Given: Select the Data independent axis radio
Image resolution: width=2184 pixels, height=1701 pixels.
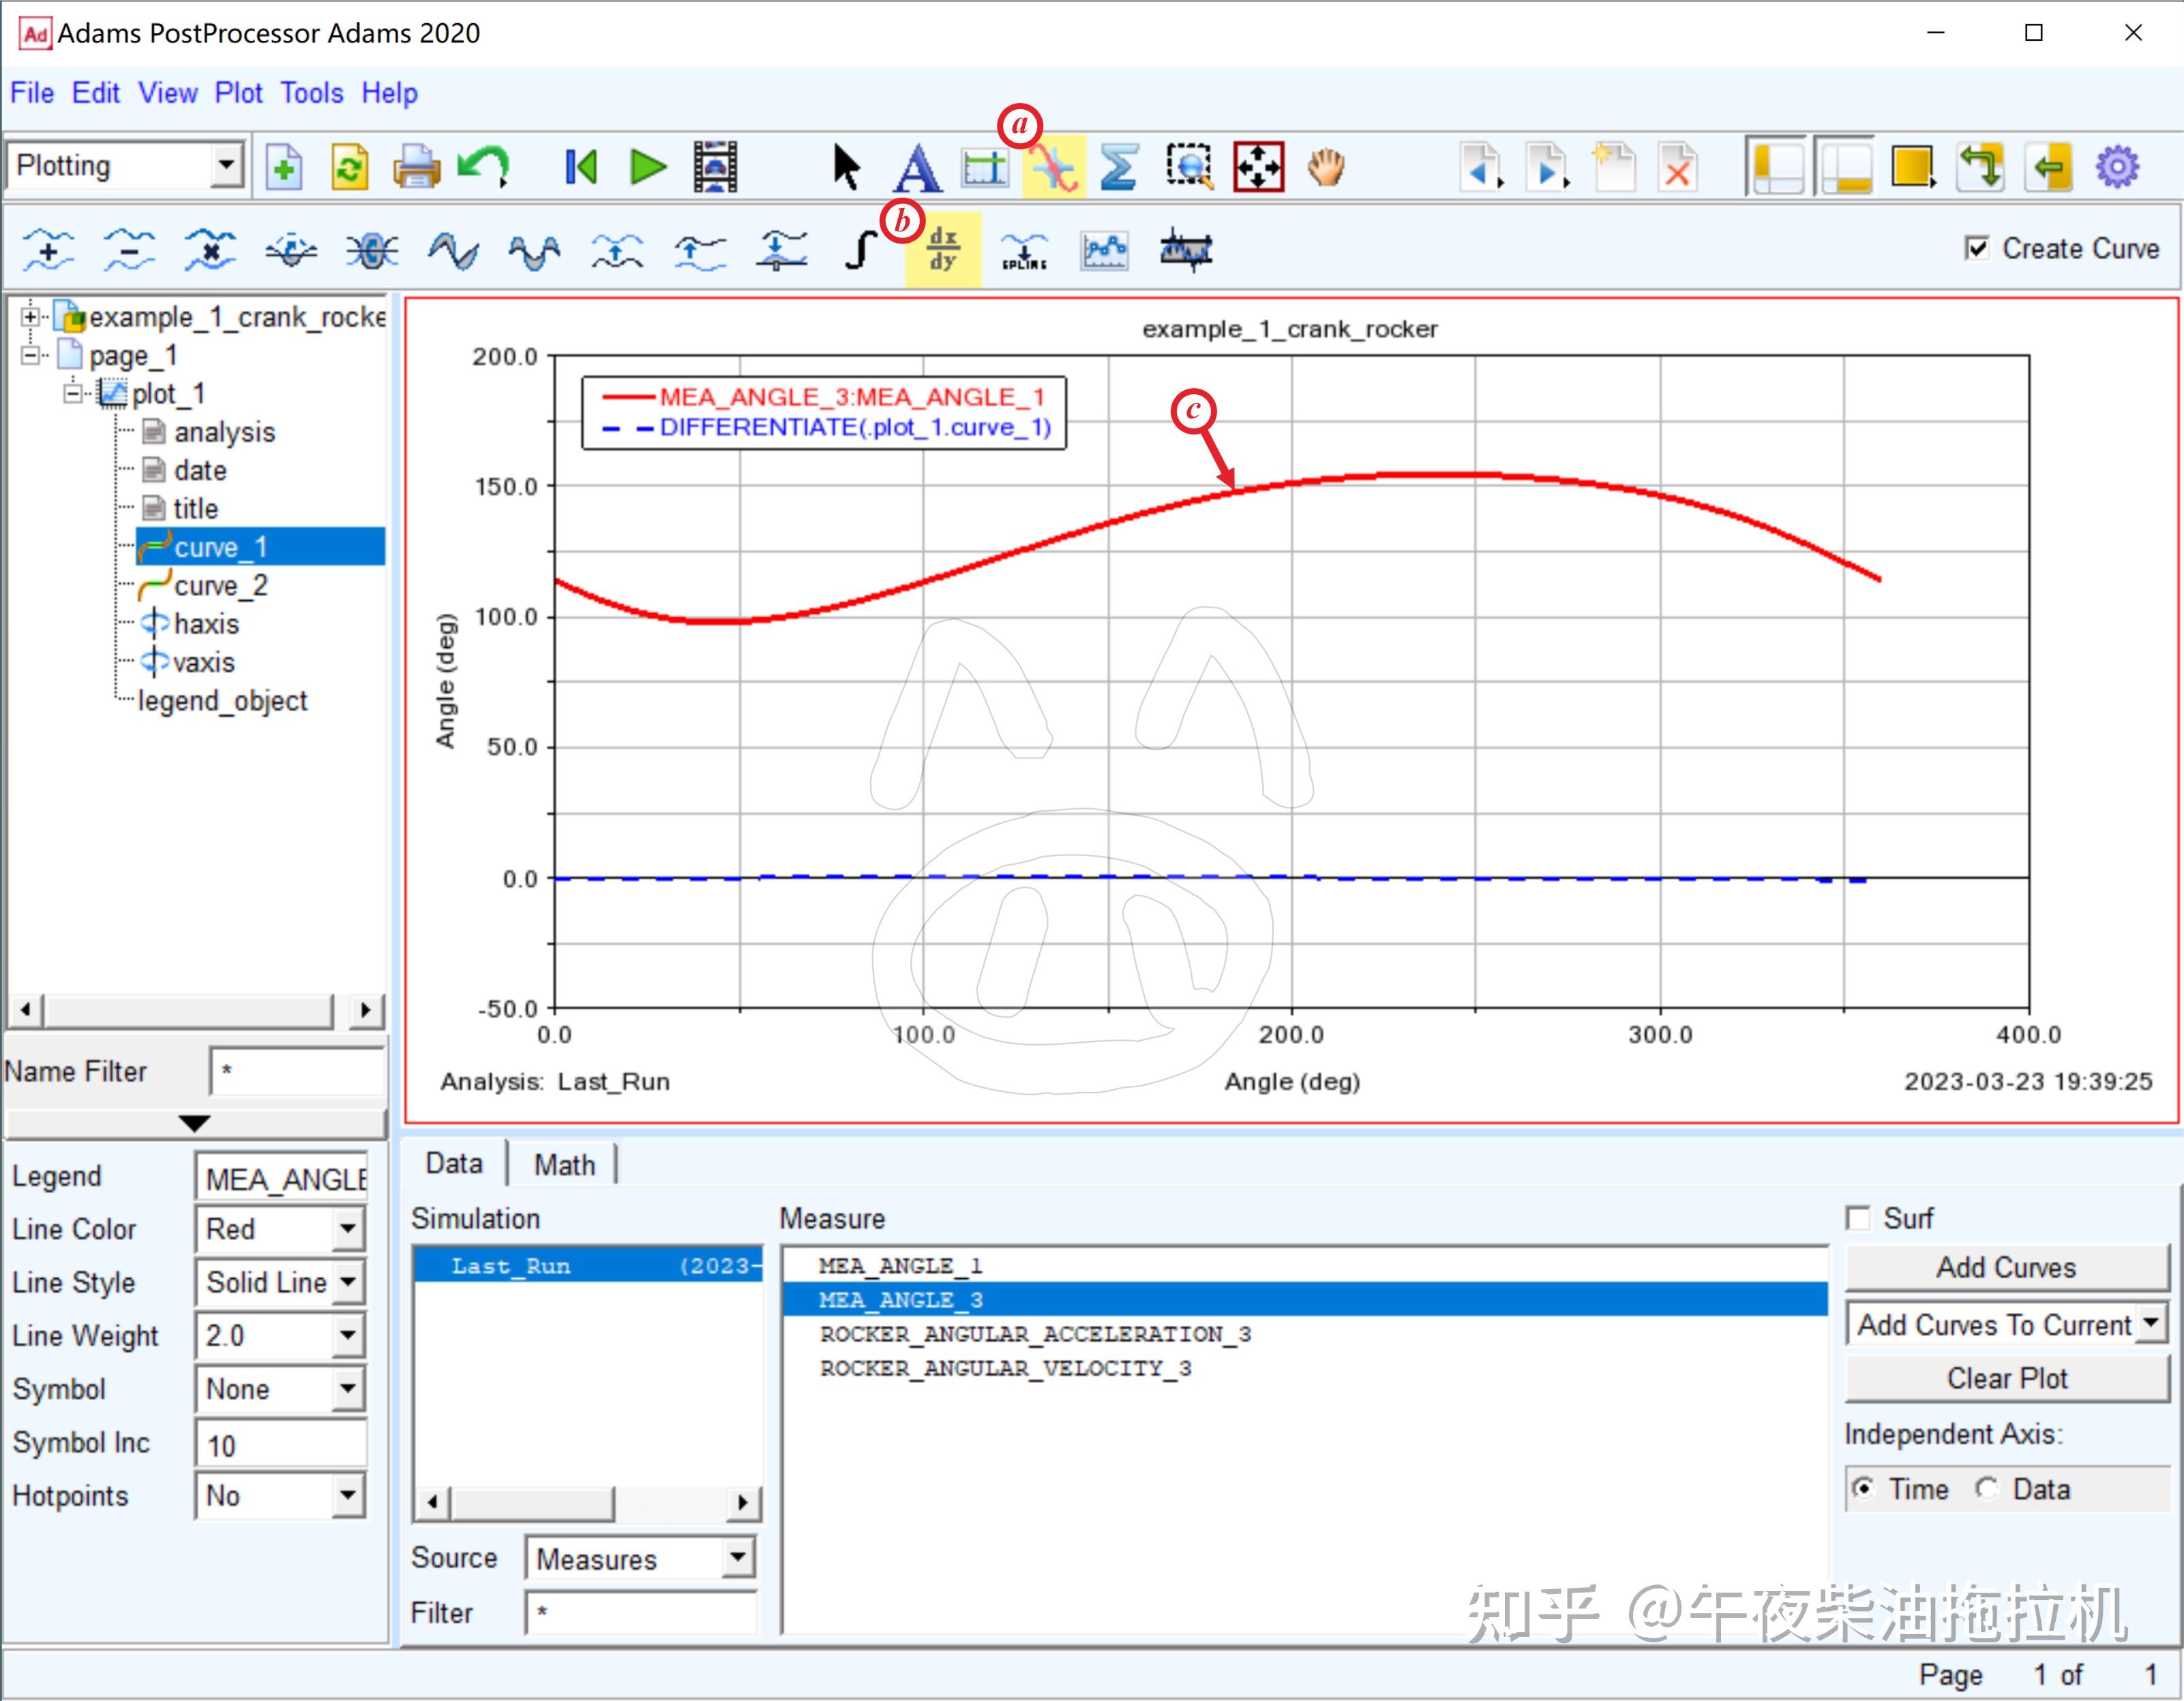Looking at the screenshot, I should pyautogui.click(x=1987, y=1489).
